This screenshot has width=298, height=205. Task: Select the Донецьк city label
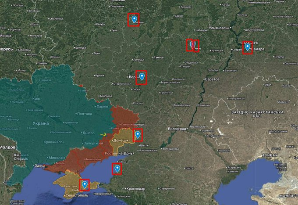coord(121,140)
